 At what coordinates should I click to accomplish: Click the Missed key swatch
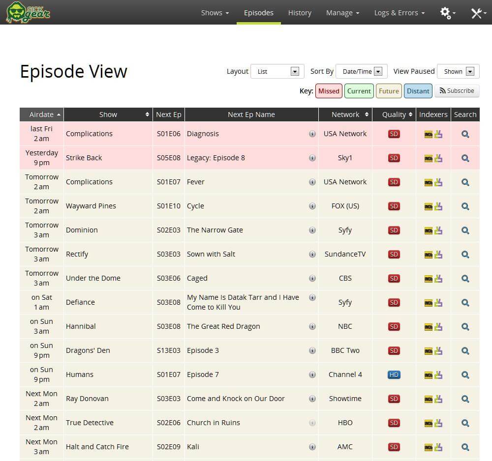pos(329,91)
